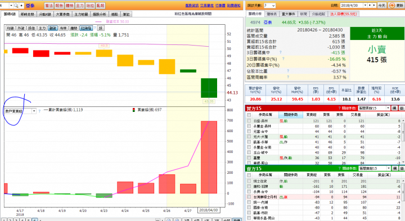Screen dimensions: 405x221
Task: Toggle the 均線 moving average overlay
Action: (10, 28)
